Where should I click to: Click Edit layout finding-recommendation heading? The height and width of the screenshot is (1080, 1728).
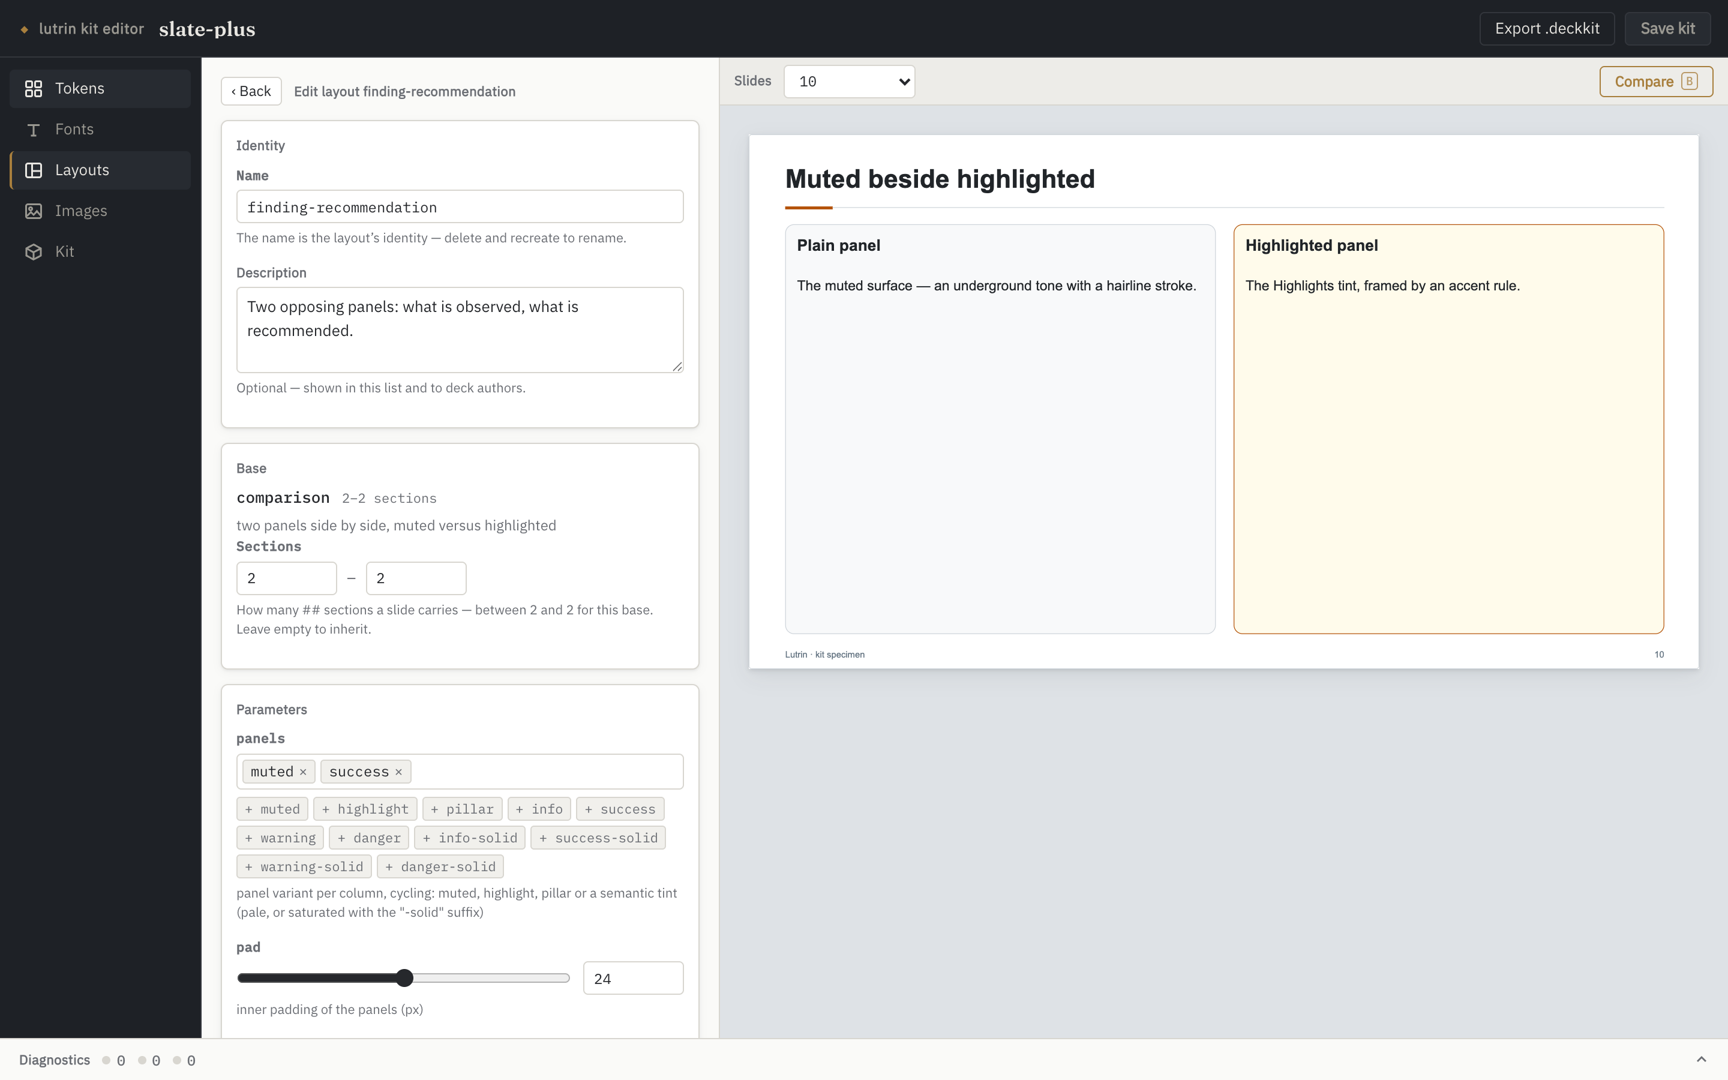pos(404,91)
